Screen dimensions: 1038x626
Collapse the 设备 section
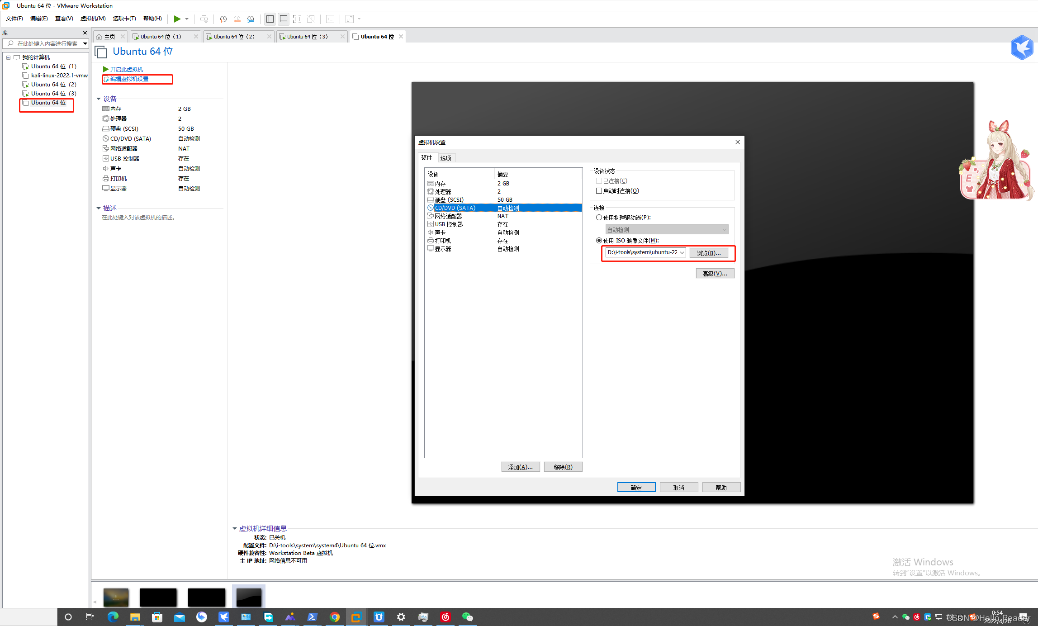[99, 99]
